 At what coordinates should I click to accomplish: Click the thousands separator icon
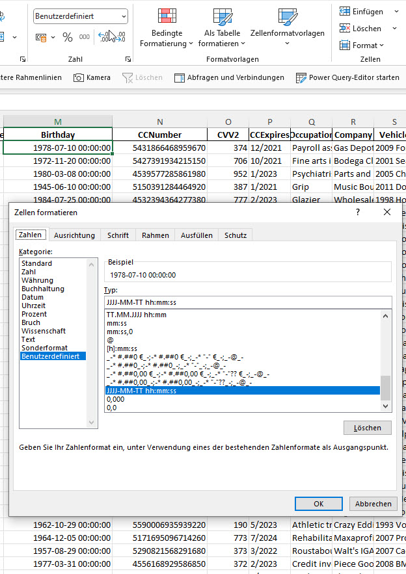[x=85, y=37]
